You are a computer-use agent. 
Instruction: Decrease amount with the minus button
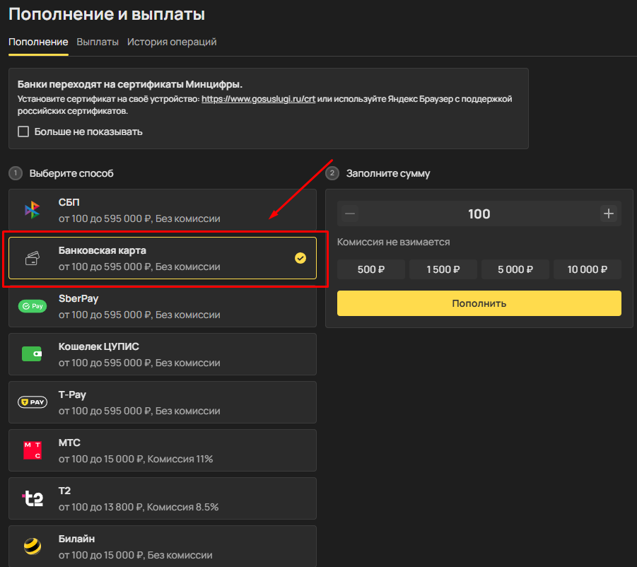tap(350, 214)
